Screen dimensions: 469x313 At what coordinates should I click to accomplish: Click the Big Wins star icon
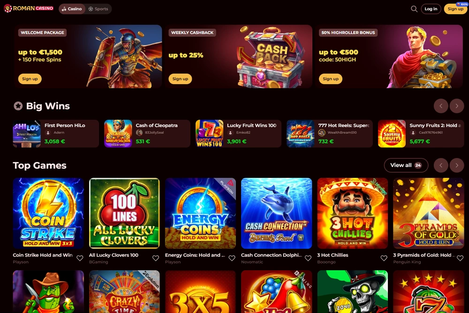coord(18,106)
